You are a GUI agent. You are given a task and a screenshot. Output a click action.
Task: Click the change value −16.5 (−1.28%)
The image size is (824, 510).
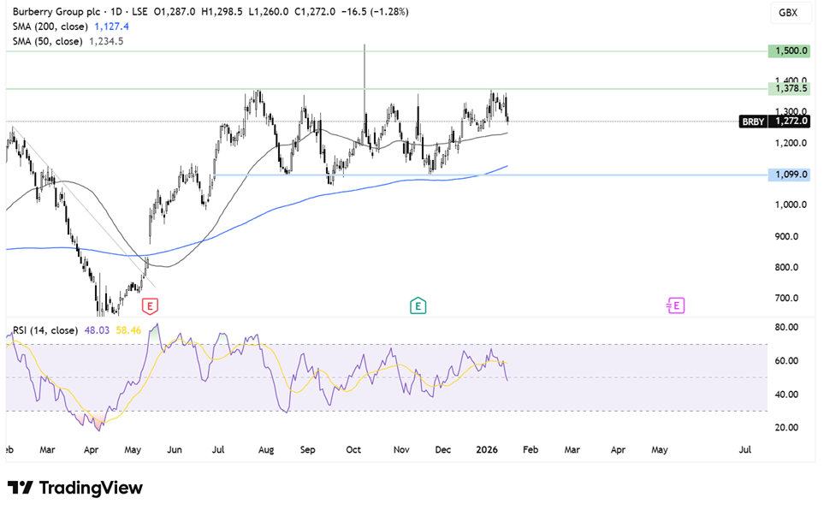click(375, 12)
